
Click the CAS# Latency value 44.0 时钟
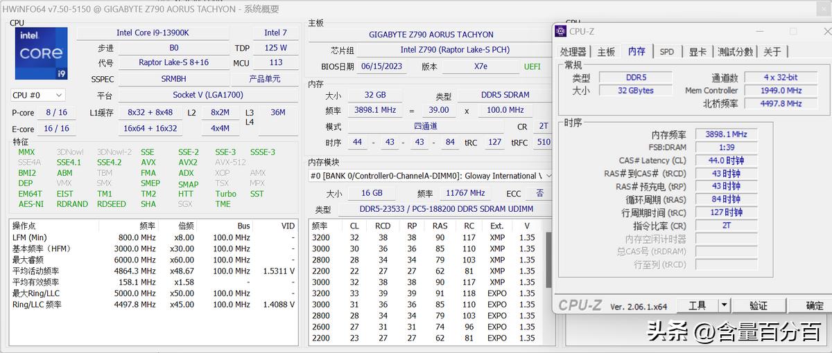[x=726, y=161]
